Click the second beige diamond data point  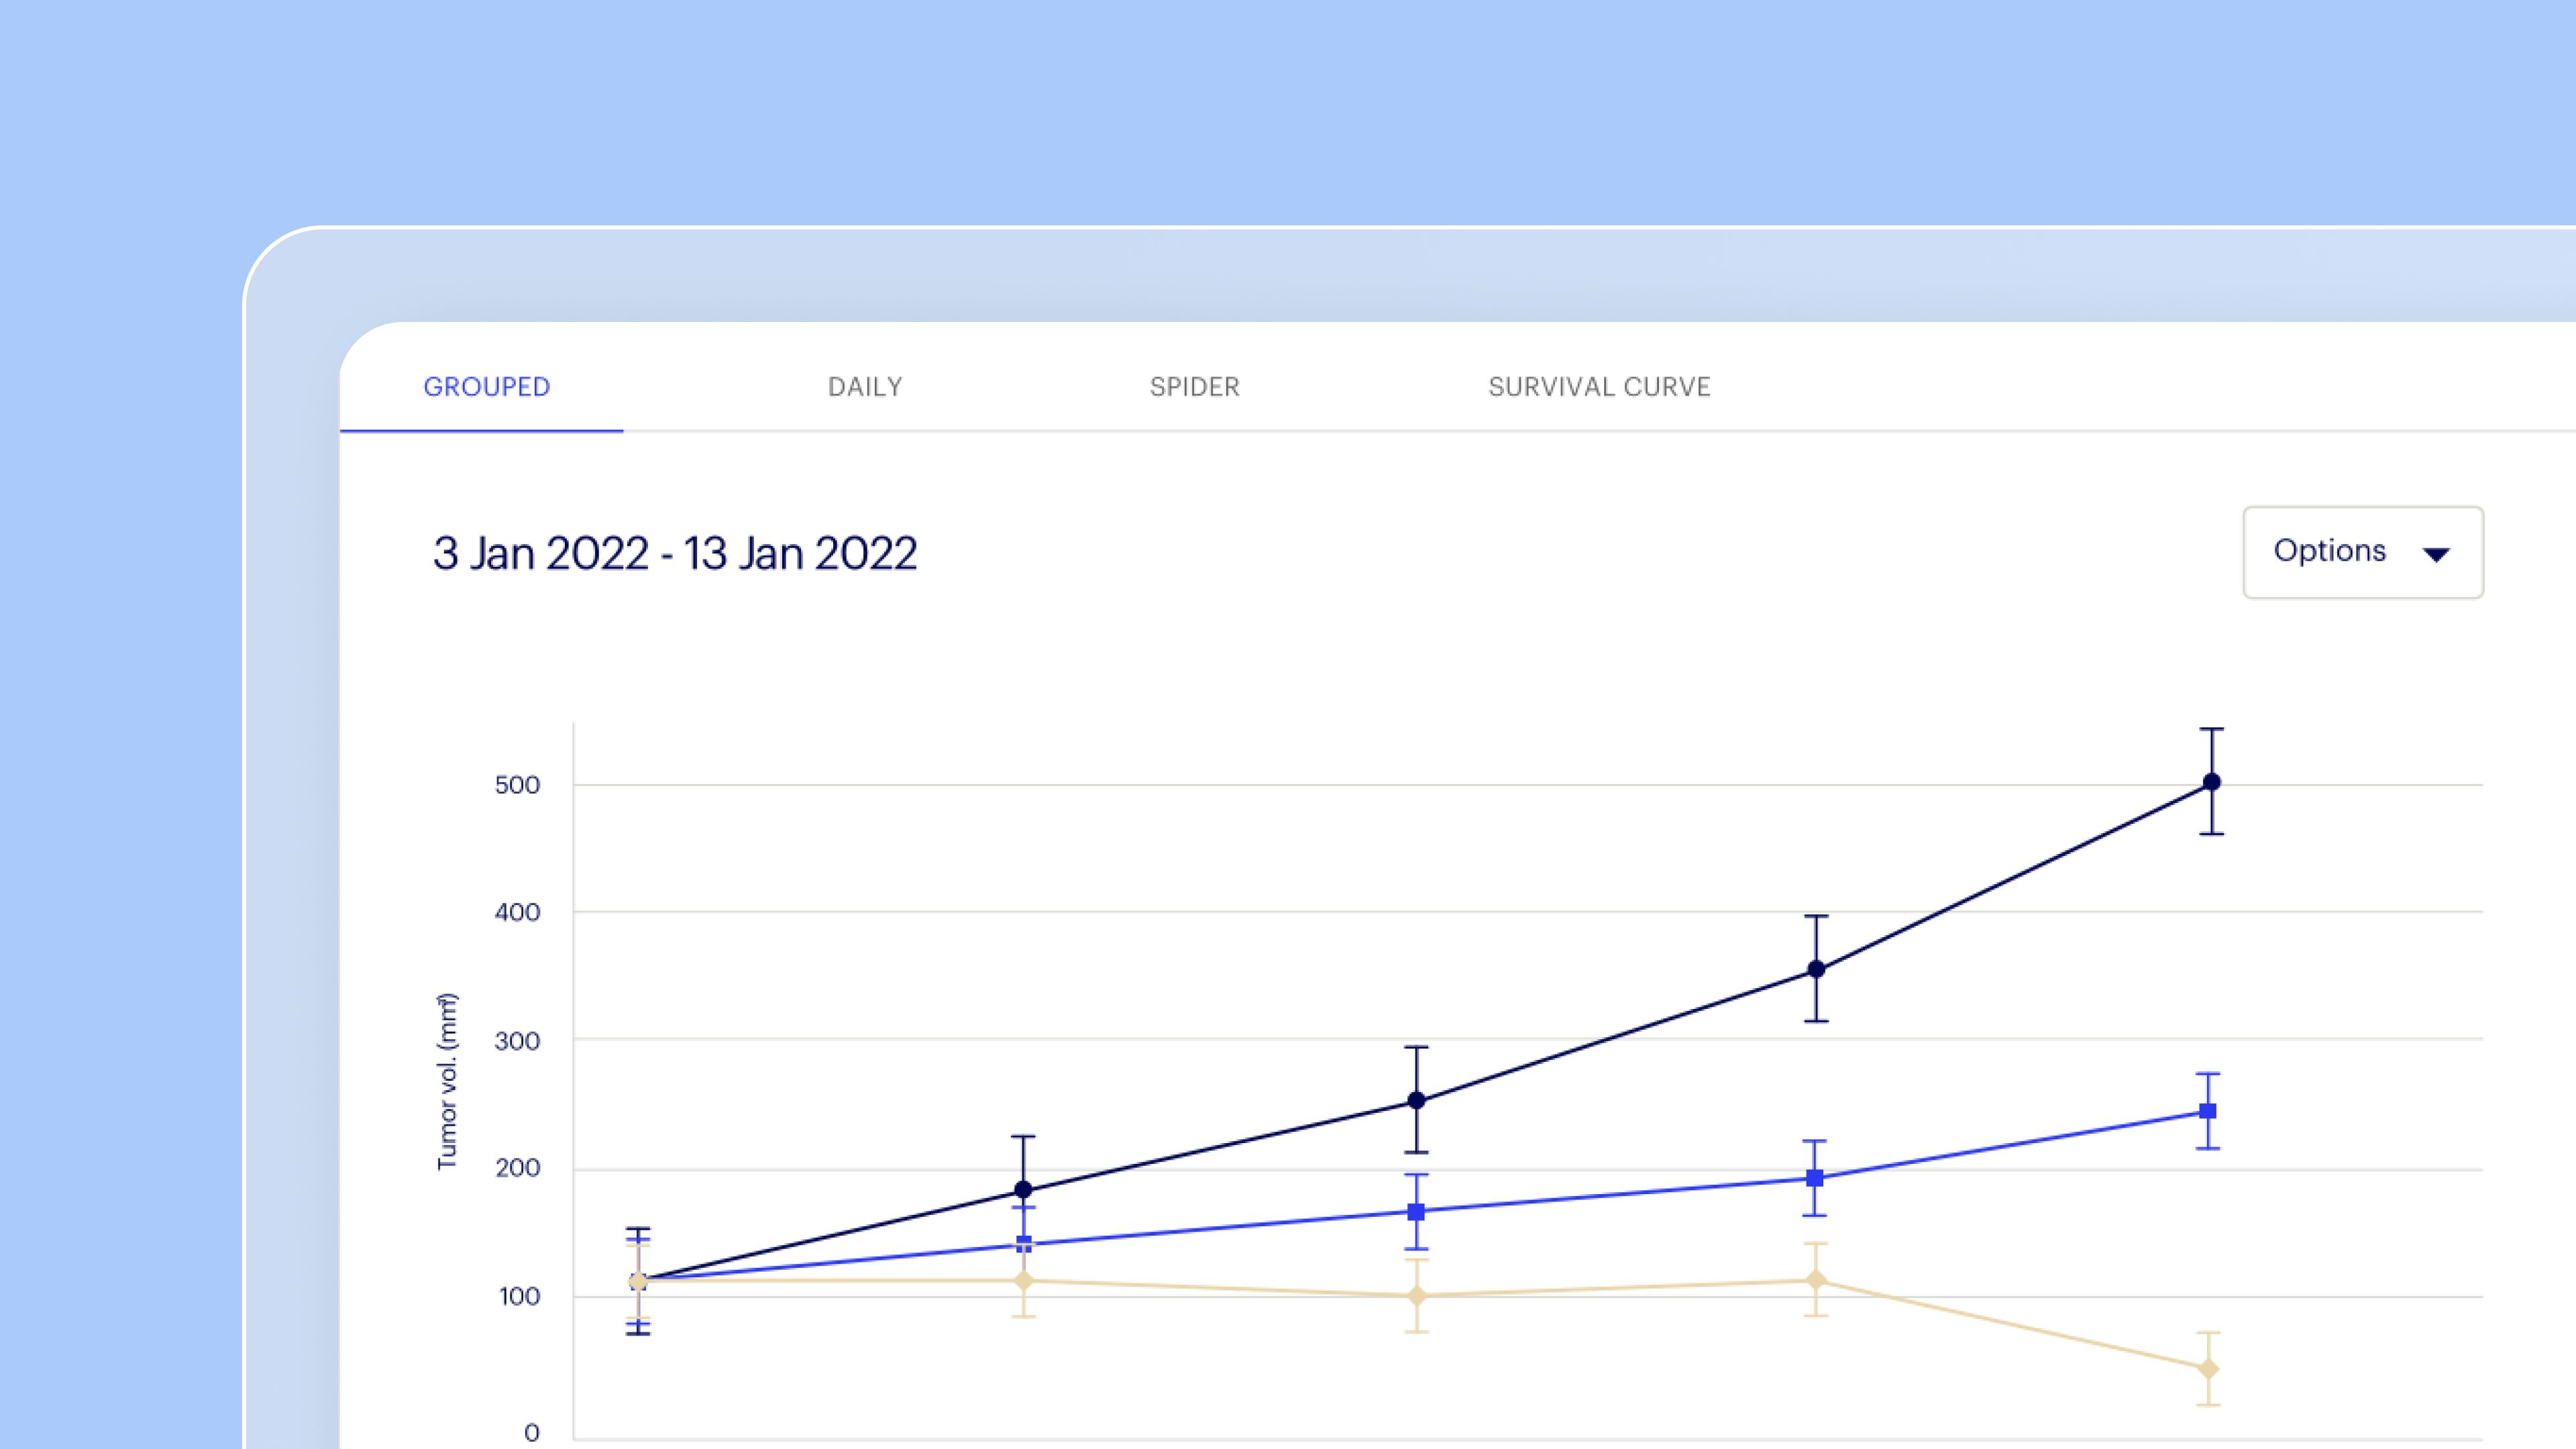tap(1023, 1280)
